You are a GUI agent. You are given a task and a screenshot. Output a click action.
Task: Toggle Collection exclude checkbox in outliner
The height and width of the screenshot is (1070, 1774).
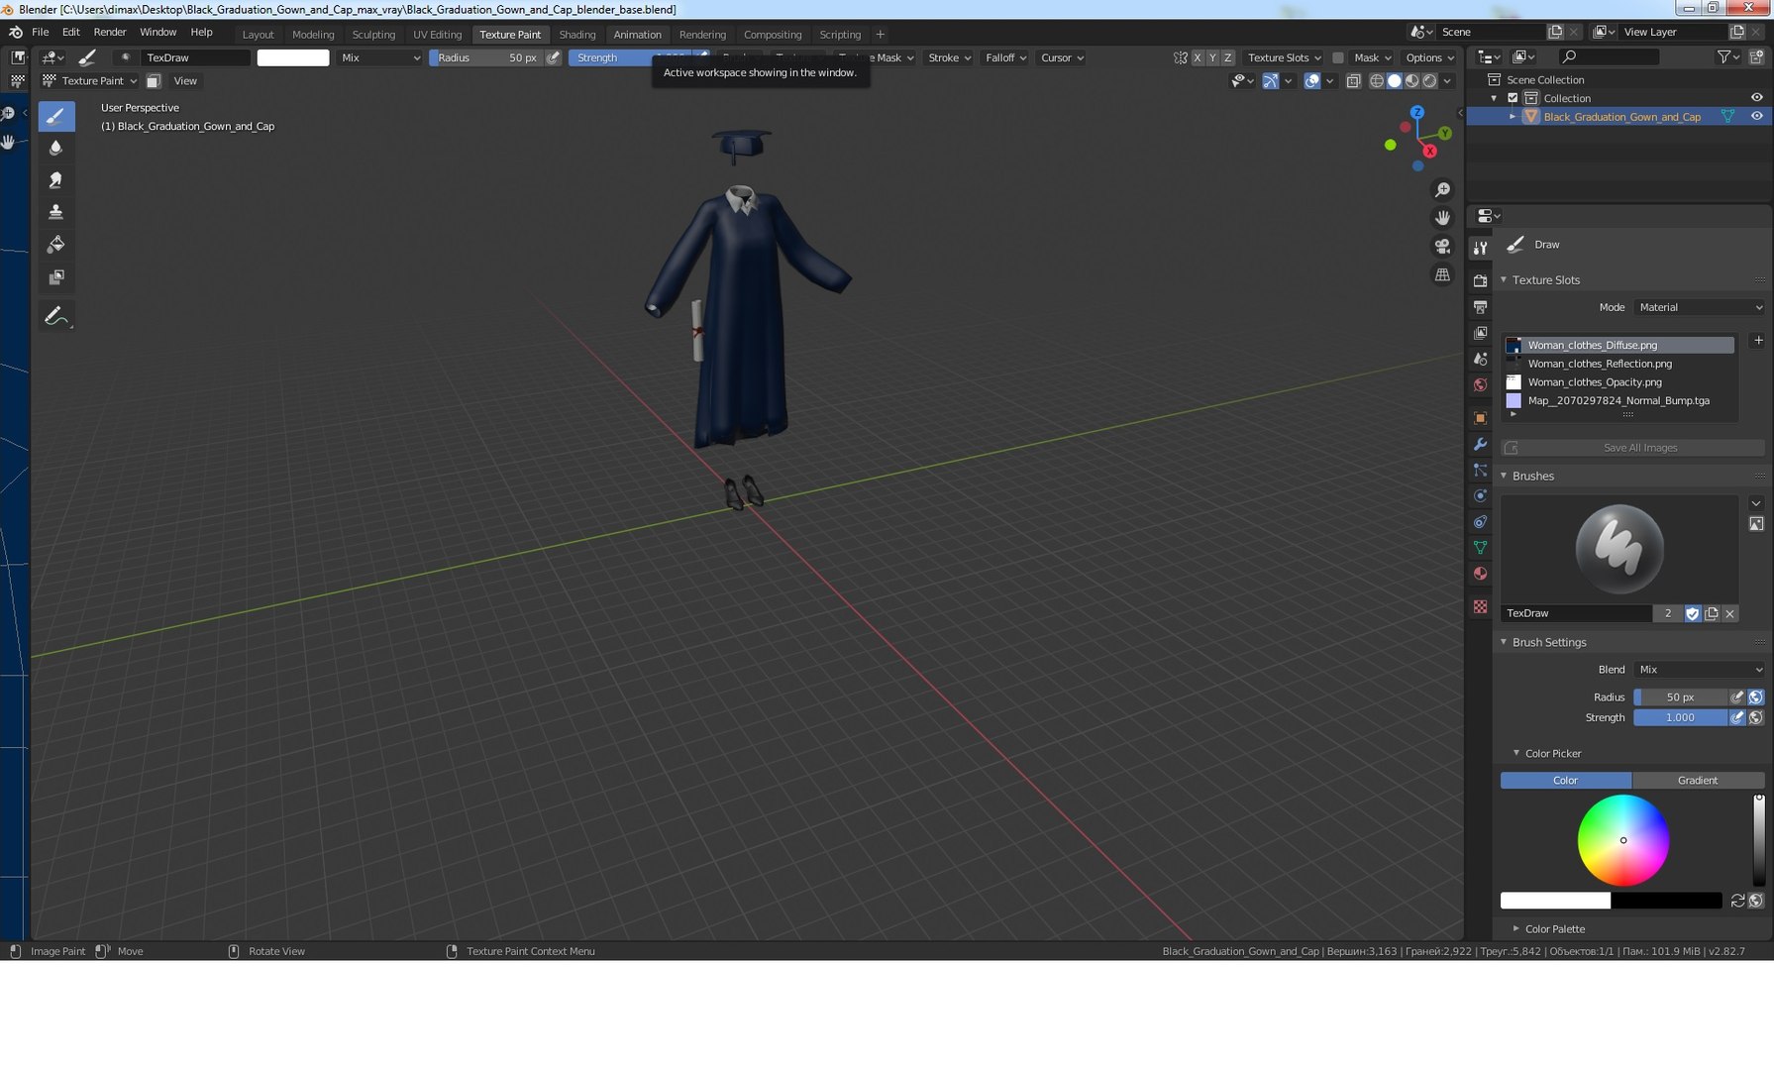pyautogui.click(x=1513, y=98)
